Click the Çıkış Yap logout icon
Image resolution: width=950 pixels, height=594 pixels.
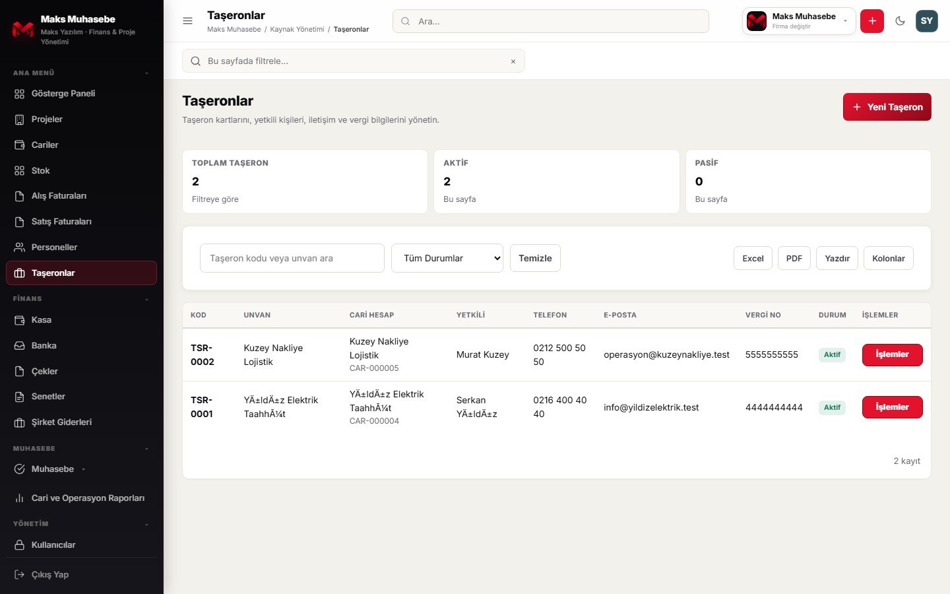(x=20, y=575)
